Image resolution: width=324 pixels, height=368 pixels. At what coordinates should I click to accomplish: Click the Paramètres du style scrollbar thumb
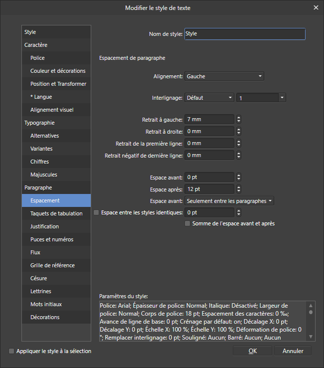311,312
